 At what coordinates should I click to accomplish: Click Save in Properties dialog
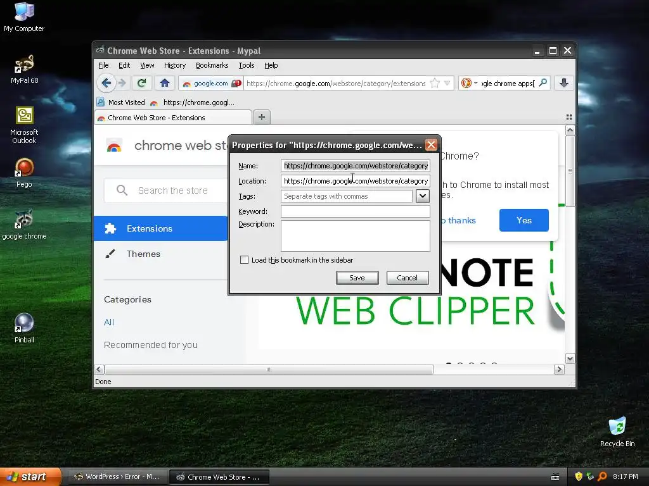coord(357,278)
